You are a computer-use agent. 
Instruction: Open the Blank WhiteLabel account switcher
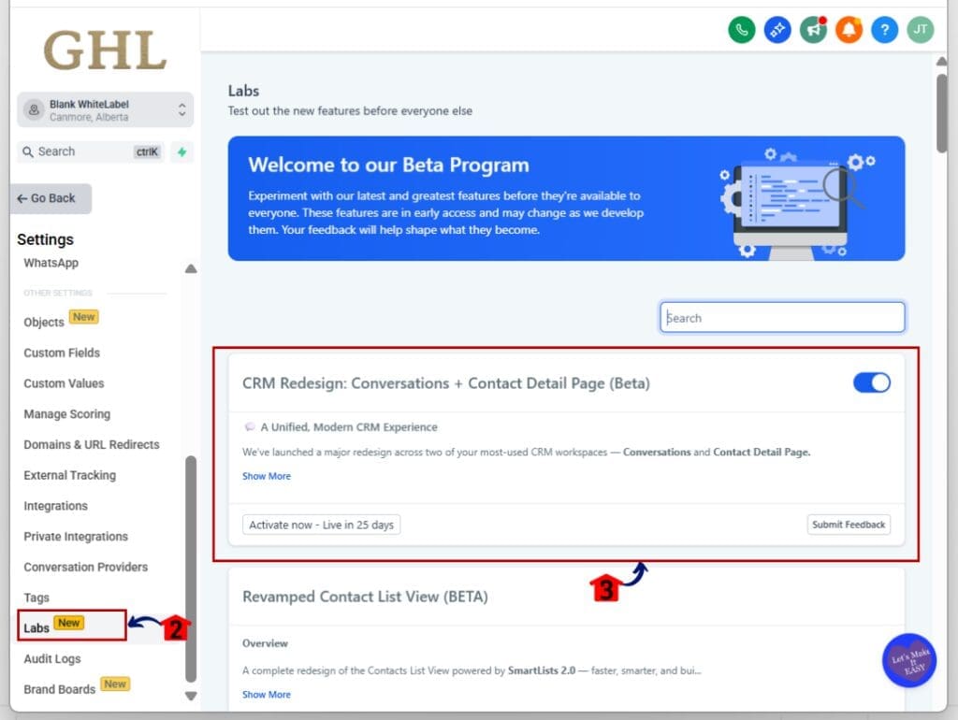point(104,109)
